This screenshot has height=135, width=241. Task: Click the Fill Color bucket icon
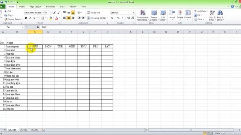(x=50, y=18)
